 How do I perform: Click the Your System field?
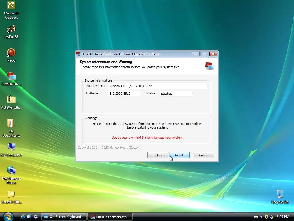[157, 86]
